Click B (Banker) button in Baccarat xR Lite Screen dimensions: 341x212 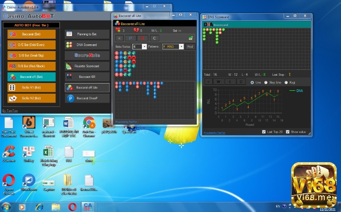tap(142, 38)
